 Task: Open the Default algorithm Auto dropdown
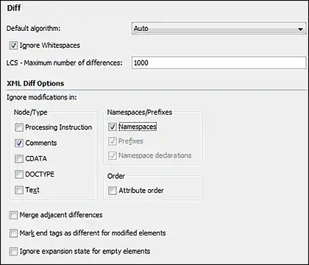tap(219, 29)
